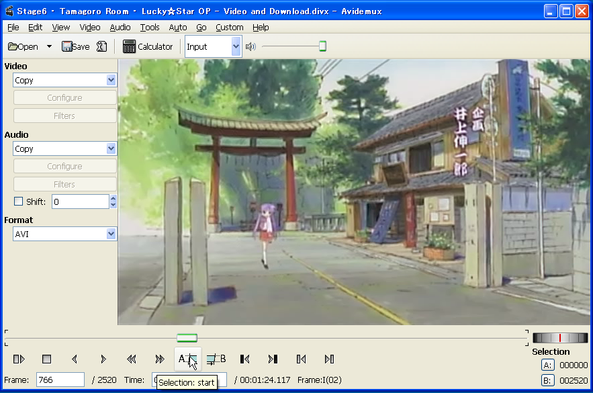Screen dimensions: 593x393
Task: Click the marker A value 000000
Action: coord(574,365)
